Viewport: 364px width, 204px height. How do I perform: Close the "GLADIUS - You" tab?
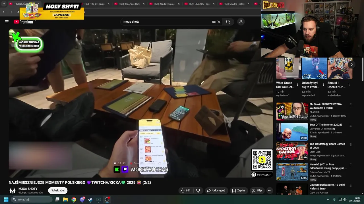[x=214, y=4]
